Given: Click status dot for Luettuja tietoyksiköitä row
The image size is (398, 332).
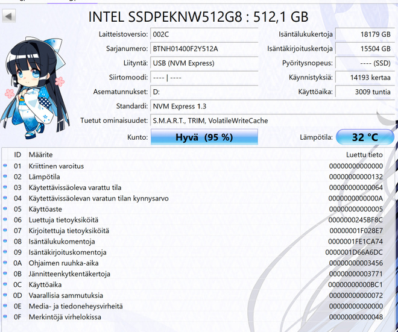Looking at the screenshot, I should (5, 219).
